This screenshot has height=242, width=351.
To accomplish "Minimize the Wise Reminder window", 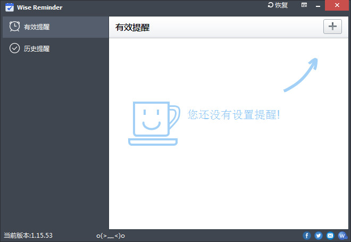I will pyautogui.click(x=318, y=5).
